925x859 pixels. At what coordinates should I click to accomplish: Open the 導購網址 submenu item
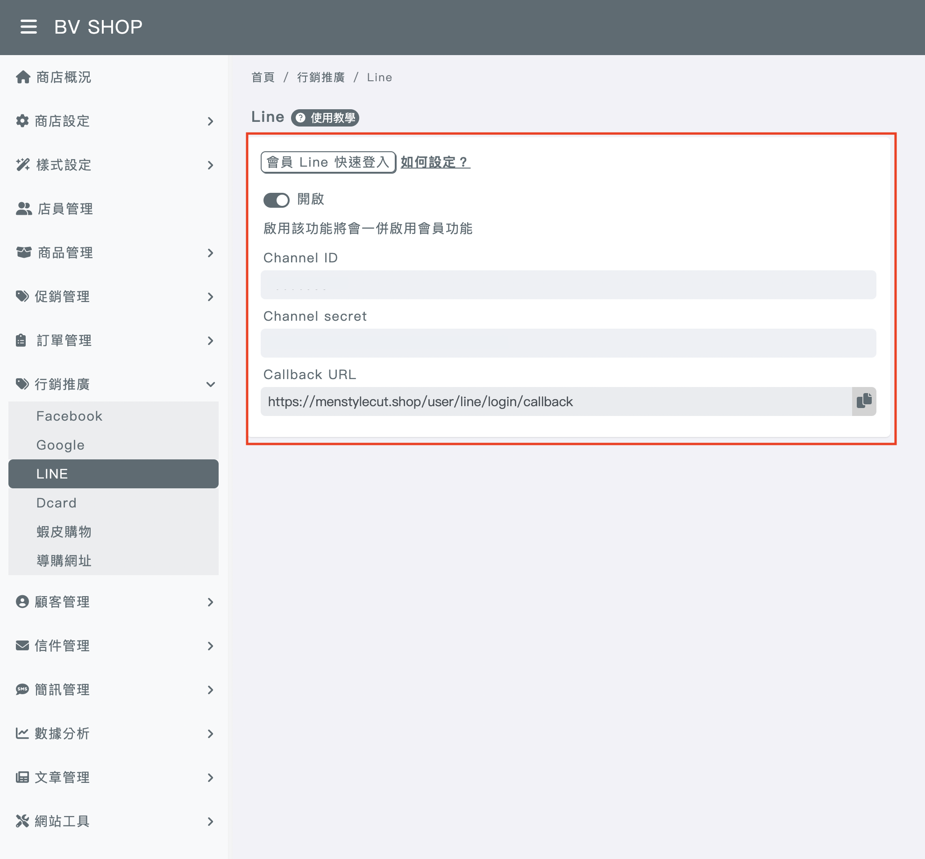pyautogui.click(x=114, y=561)
